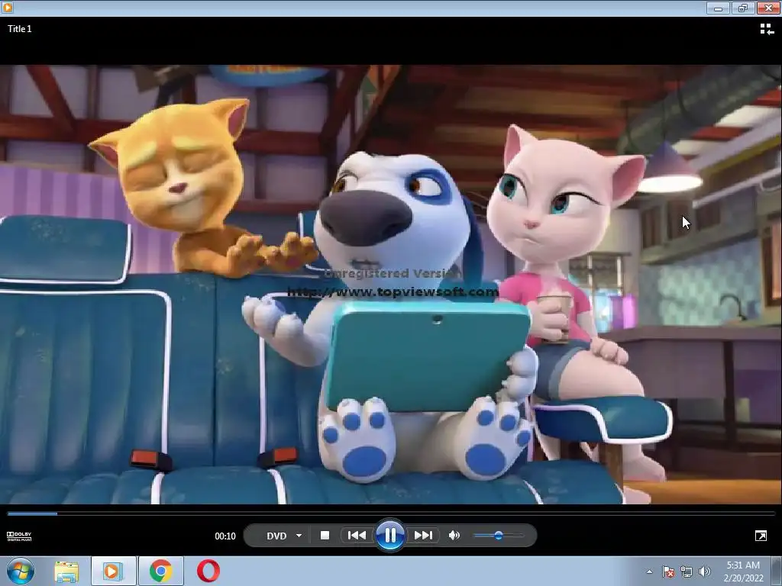The height and width of the screenshot is (586, 782).
Task: Expand the DVD dropdown arrow
Action: (x=299, y=536)
